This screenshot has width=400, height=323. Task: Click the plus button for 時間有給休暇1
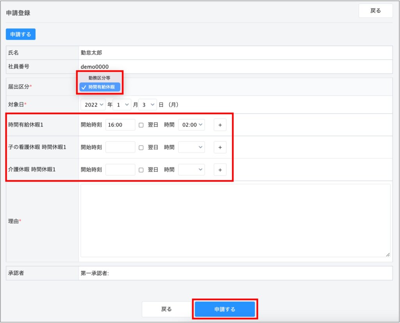coord(220,125)
